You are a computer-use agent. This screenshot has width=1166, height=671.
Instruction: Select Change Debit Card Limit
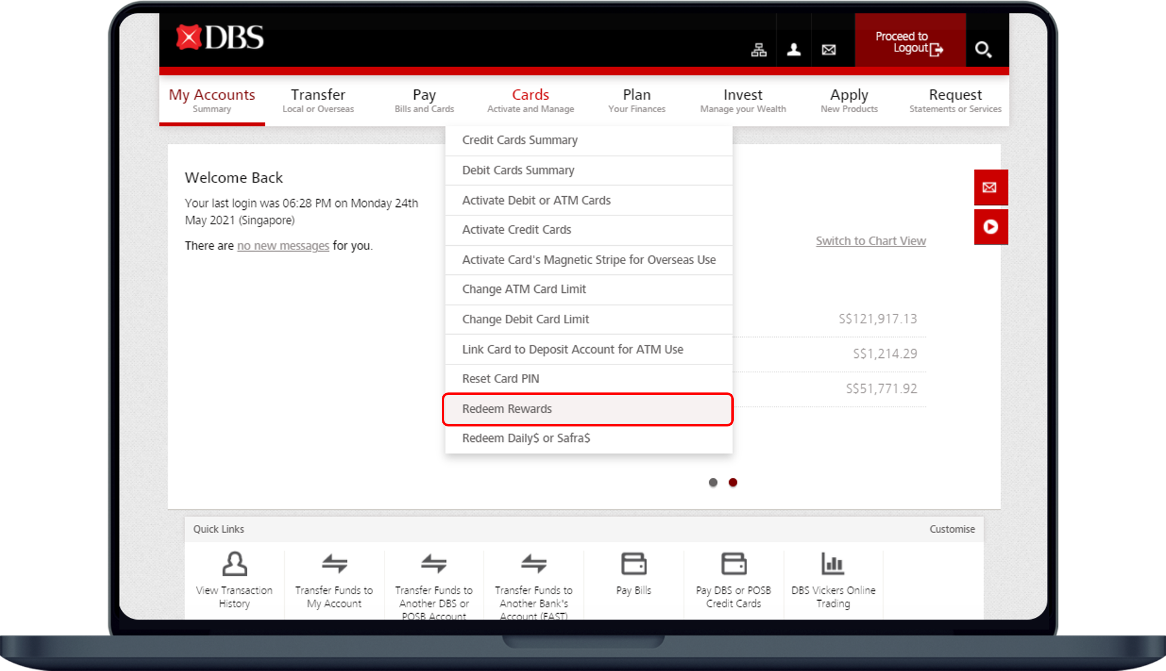tap(589, 320)
